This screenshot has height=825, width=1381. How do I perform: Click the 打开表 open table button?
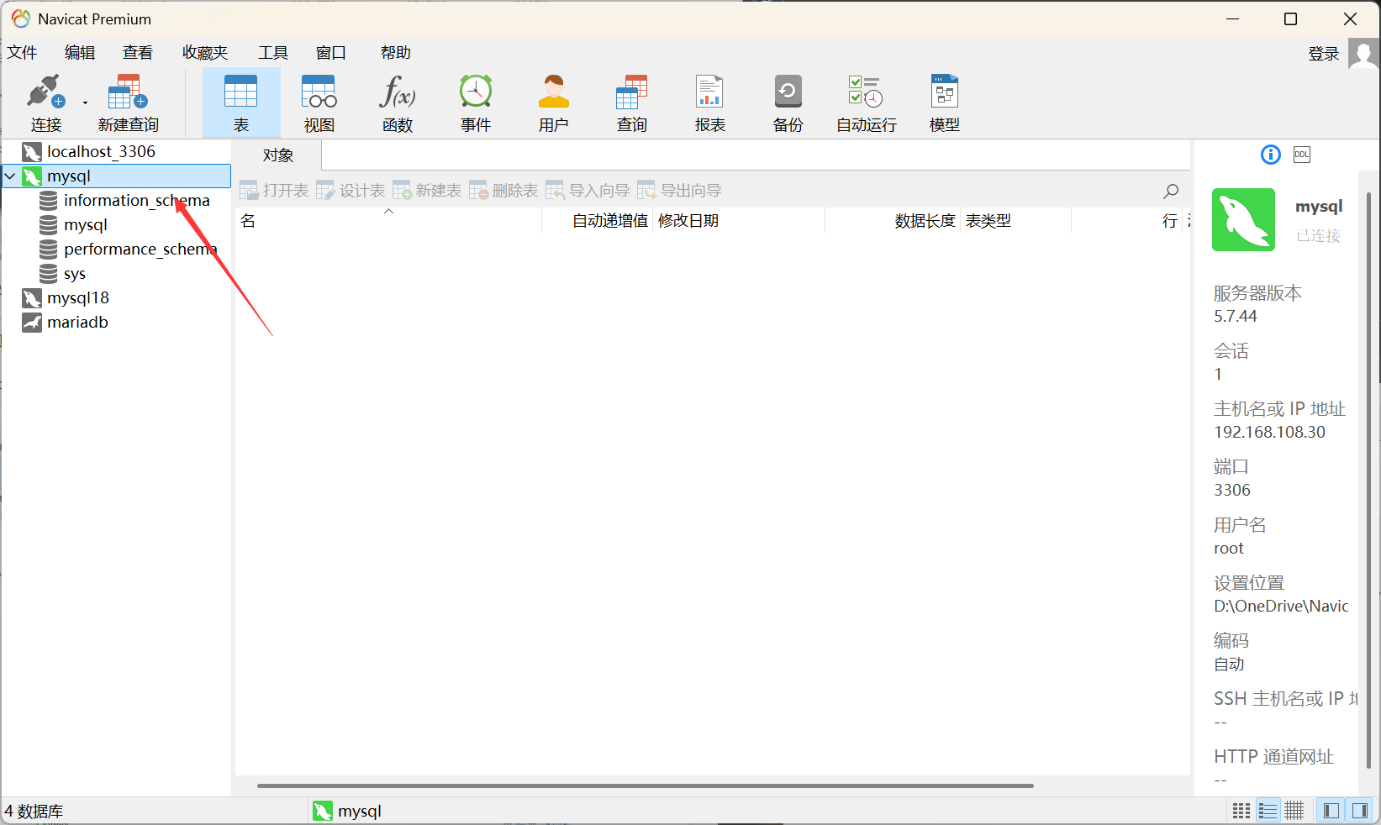click(x=274, y=191)
